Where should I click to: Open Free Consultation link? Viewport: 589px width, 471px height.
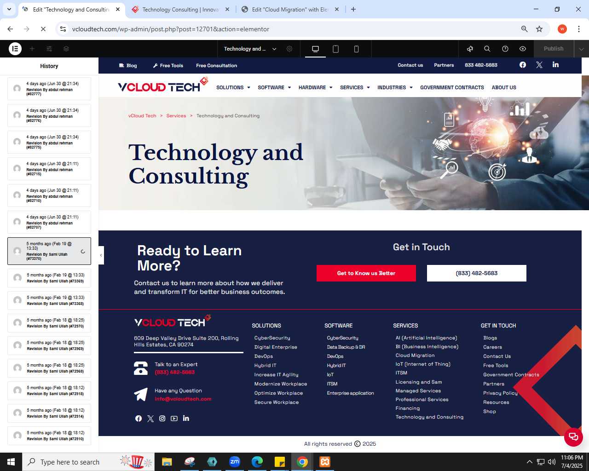216,65
